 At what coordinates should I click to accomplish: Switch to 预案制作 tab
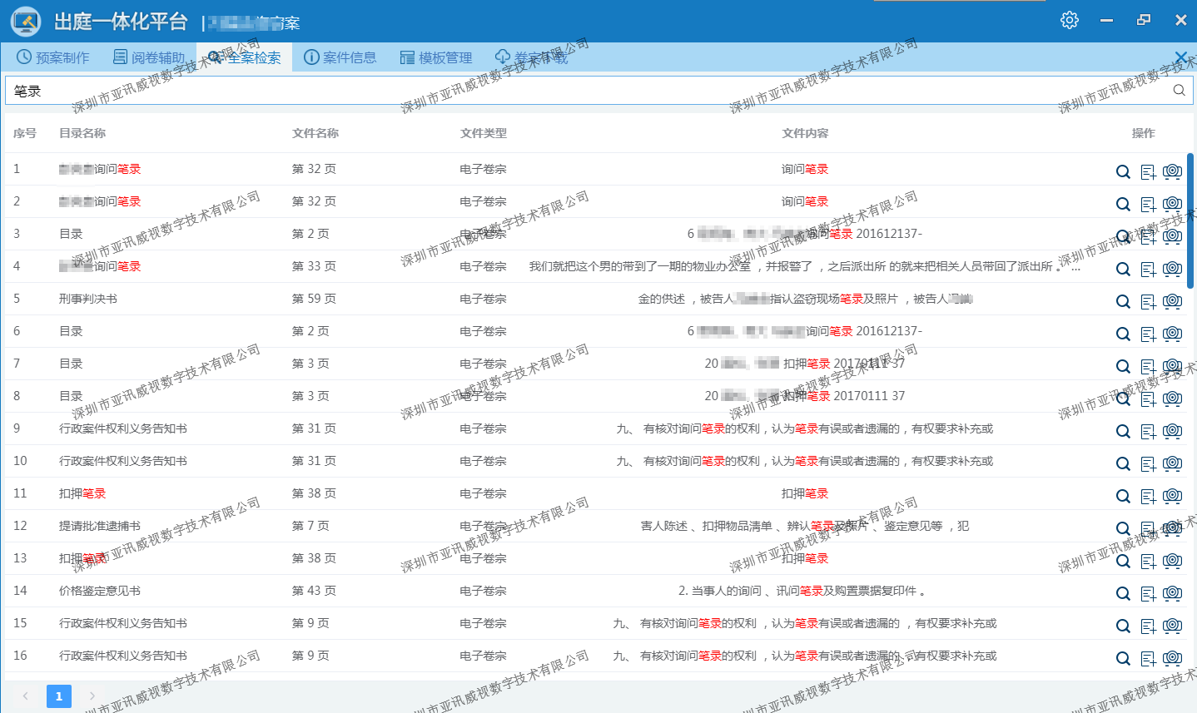pyautogui.click(x=53, y=57)
